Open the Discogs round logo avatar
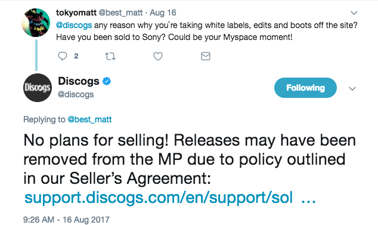The width and height of the screenshot is (378, 225). click(38, 88)
